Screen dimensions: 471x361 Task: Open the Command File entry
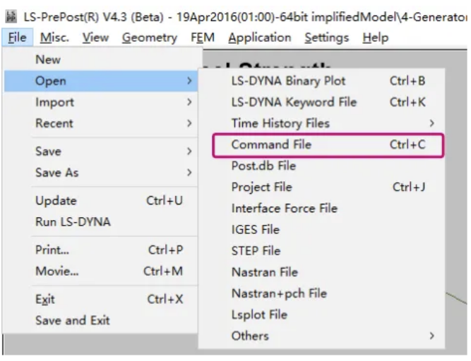coord(328,145)
